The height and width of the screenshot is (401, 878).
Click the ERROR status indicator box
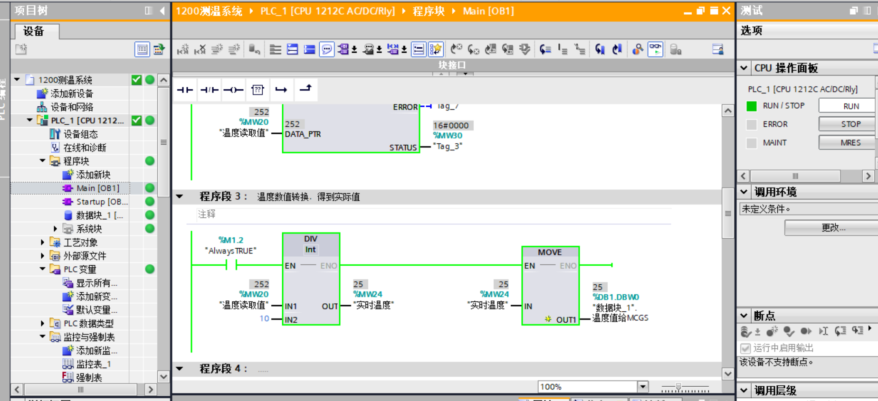click(752, 124)
